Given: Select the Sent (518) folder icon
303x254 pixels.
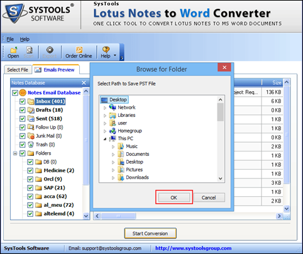Looking at the screenshot, I should click(x=31, y=119).
